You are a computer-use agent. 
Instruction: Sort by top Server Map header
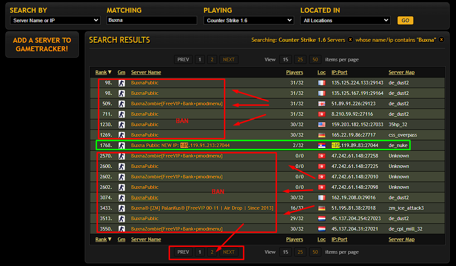(402, 72)
